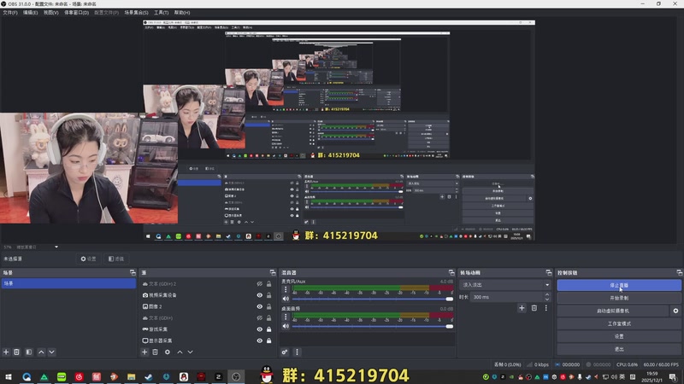Viewport: 684px width, 384px height.
Task: Hide the 视频采集设备 source
Action: pyautogui.click(x=260, y=295)
